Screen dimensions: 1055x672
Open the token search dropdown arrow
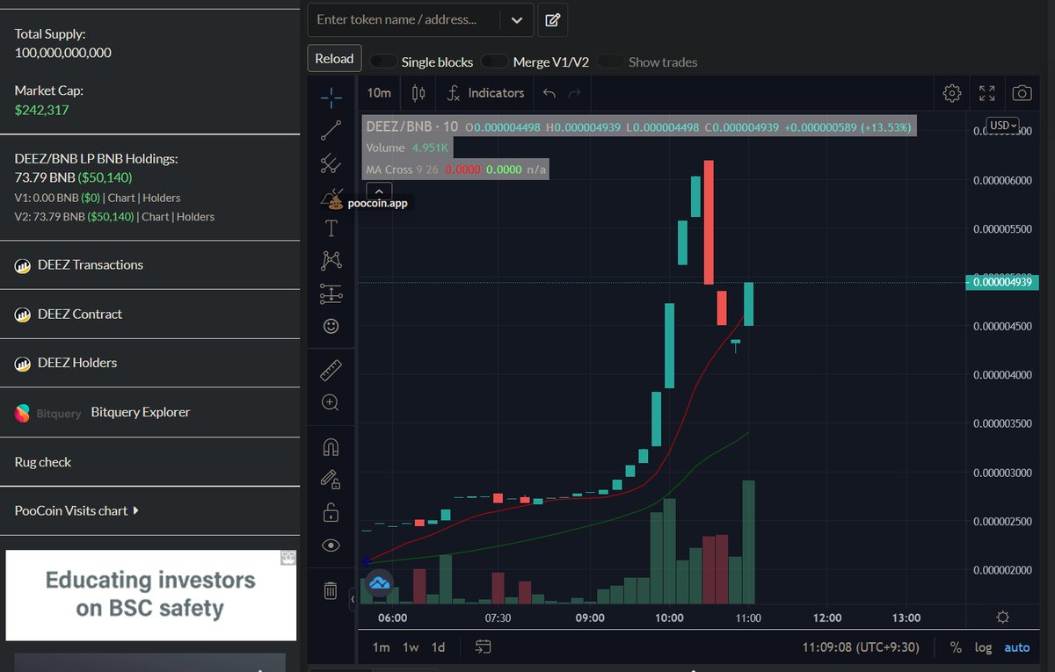coord(516,19)
